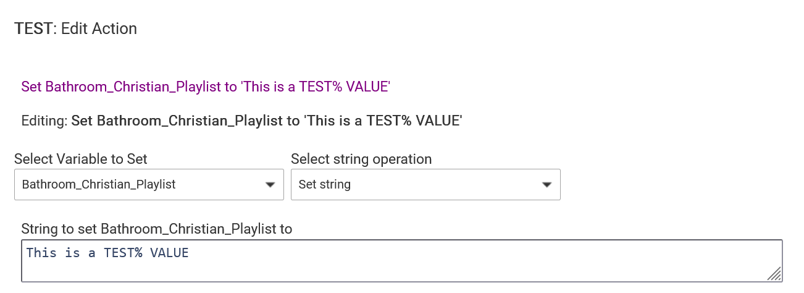Click the arrow on the variable dropdown
The width and height of the screenshot is (804, 293).
[x=270, y=185]
